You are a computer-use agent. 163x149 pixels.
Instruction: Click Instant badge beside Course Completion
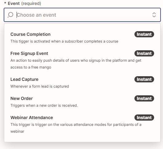(144, 34)
